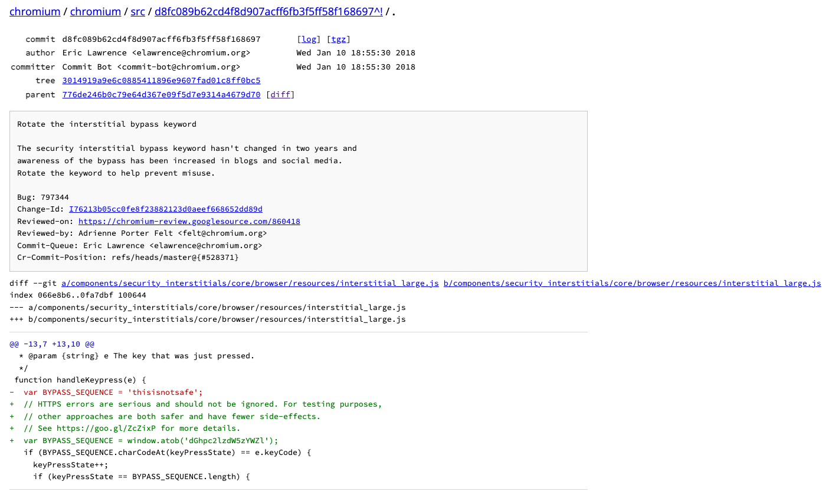The width and height of the screenshot is (832, 498).
Task: Select the '@@ -13,7 +13,10 @@' hunk header
Action: click(52, 344)
